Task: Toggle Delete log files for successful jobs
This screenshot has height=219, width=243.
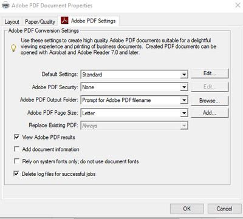Action: [x=16, y=174]
